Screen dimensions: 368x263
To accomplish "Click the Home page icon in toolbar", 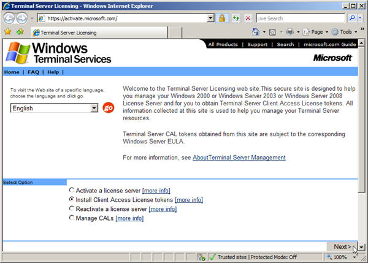I will point(256,32).
